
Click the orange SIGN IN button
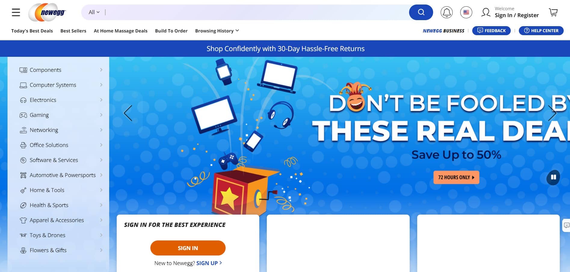[x=188, y=248]
